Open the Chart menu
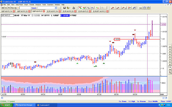 click(x=26, y=5)
